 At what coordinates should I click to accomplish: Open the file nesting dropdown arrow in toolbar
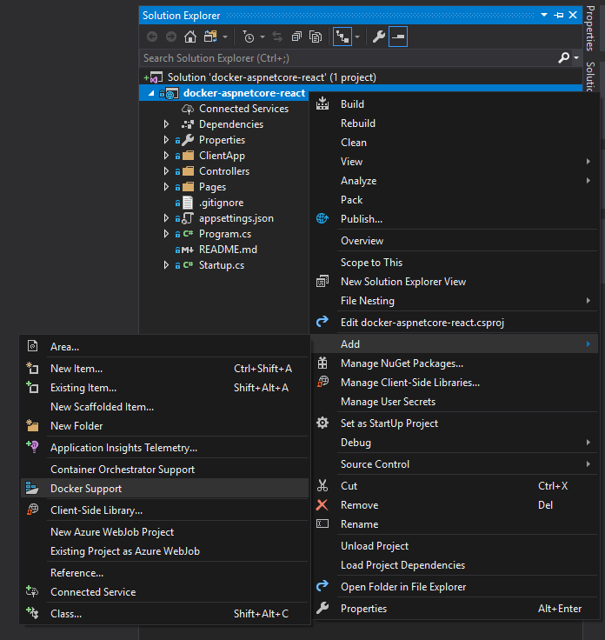357,37
